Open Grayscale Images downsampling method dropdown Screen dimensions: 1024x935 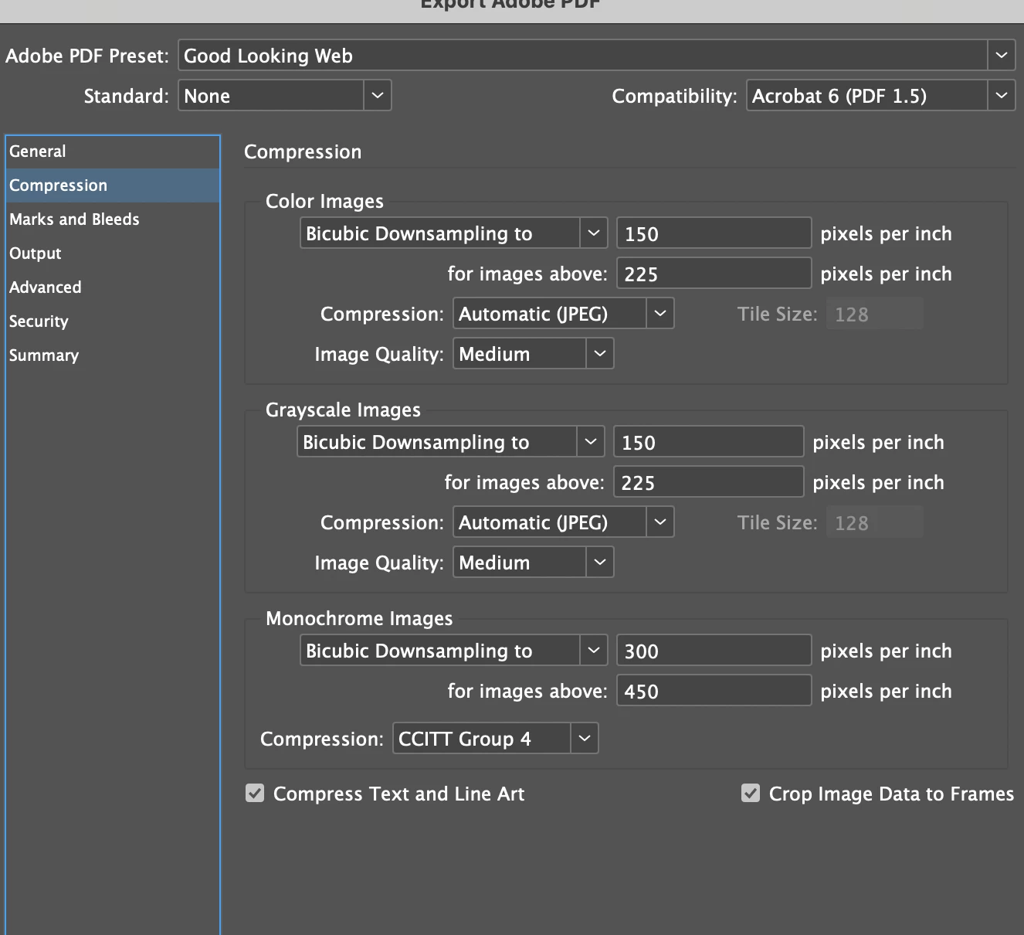[450, 442]
